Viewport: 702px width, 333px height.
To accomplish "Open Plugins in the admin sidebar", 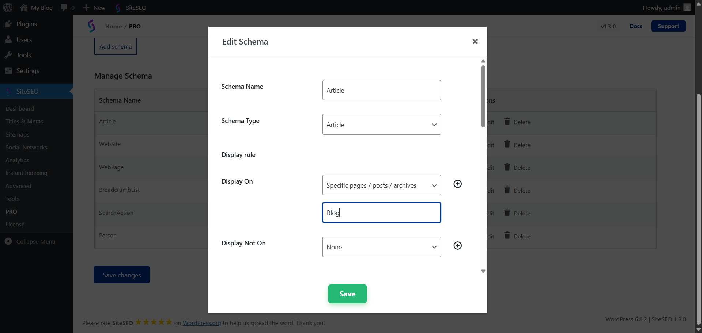I will [x=26, y=24].
